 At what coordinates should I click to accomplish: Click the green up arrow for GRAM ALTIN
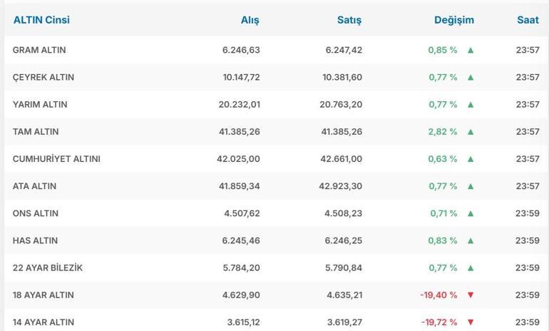[471, 50]
